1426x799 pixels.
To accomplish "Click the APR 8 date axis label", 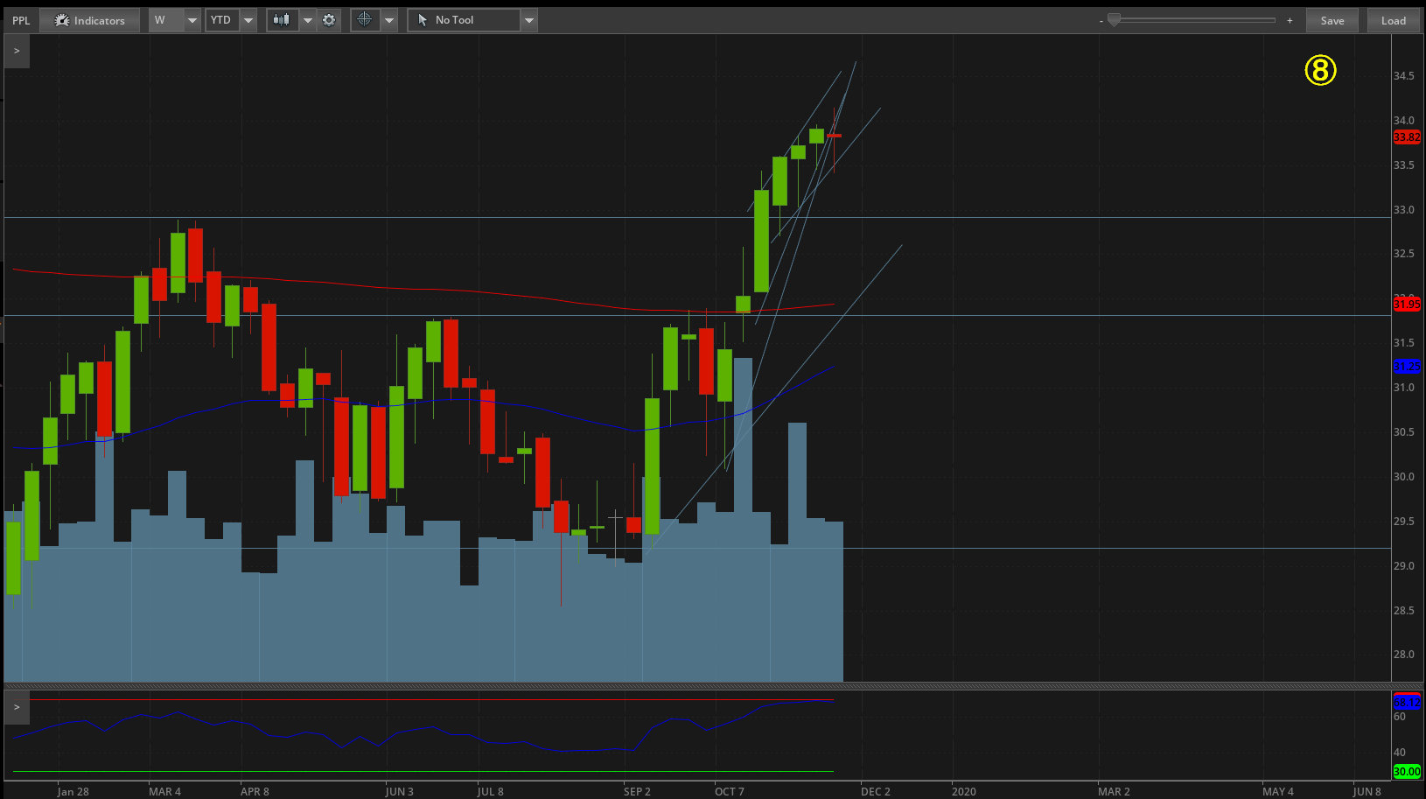I will pyautogui.click(x=255, y=791).
